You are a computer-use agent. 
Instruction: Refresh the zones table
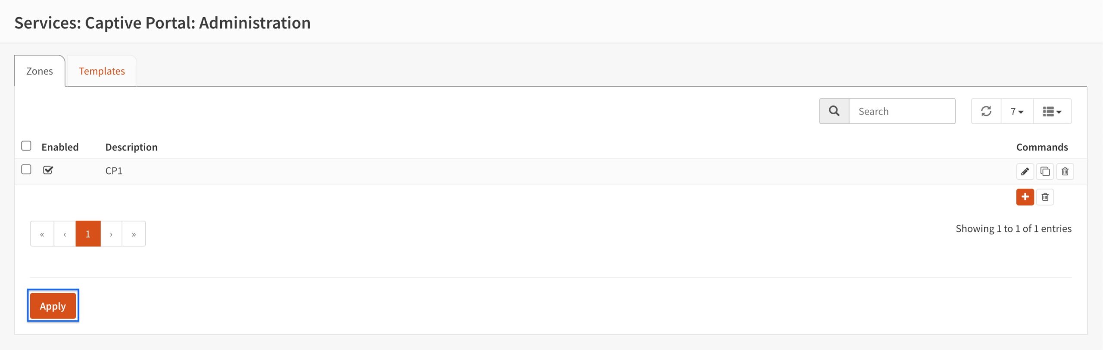point(986,111)
